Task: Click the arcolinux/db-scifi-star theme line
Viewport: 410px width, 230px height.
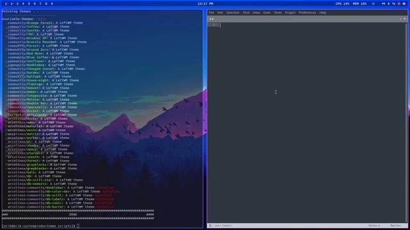Action: point(45,180)
